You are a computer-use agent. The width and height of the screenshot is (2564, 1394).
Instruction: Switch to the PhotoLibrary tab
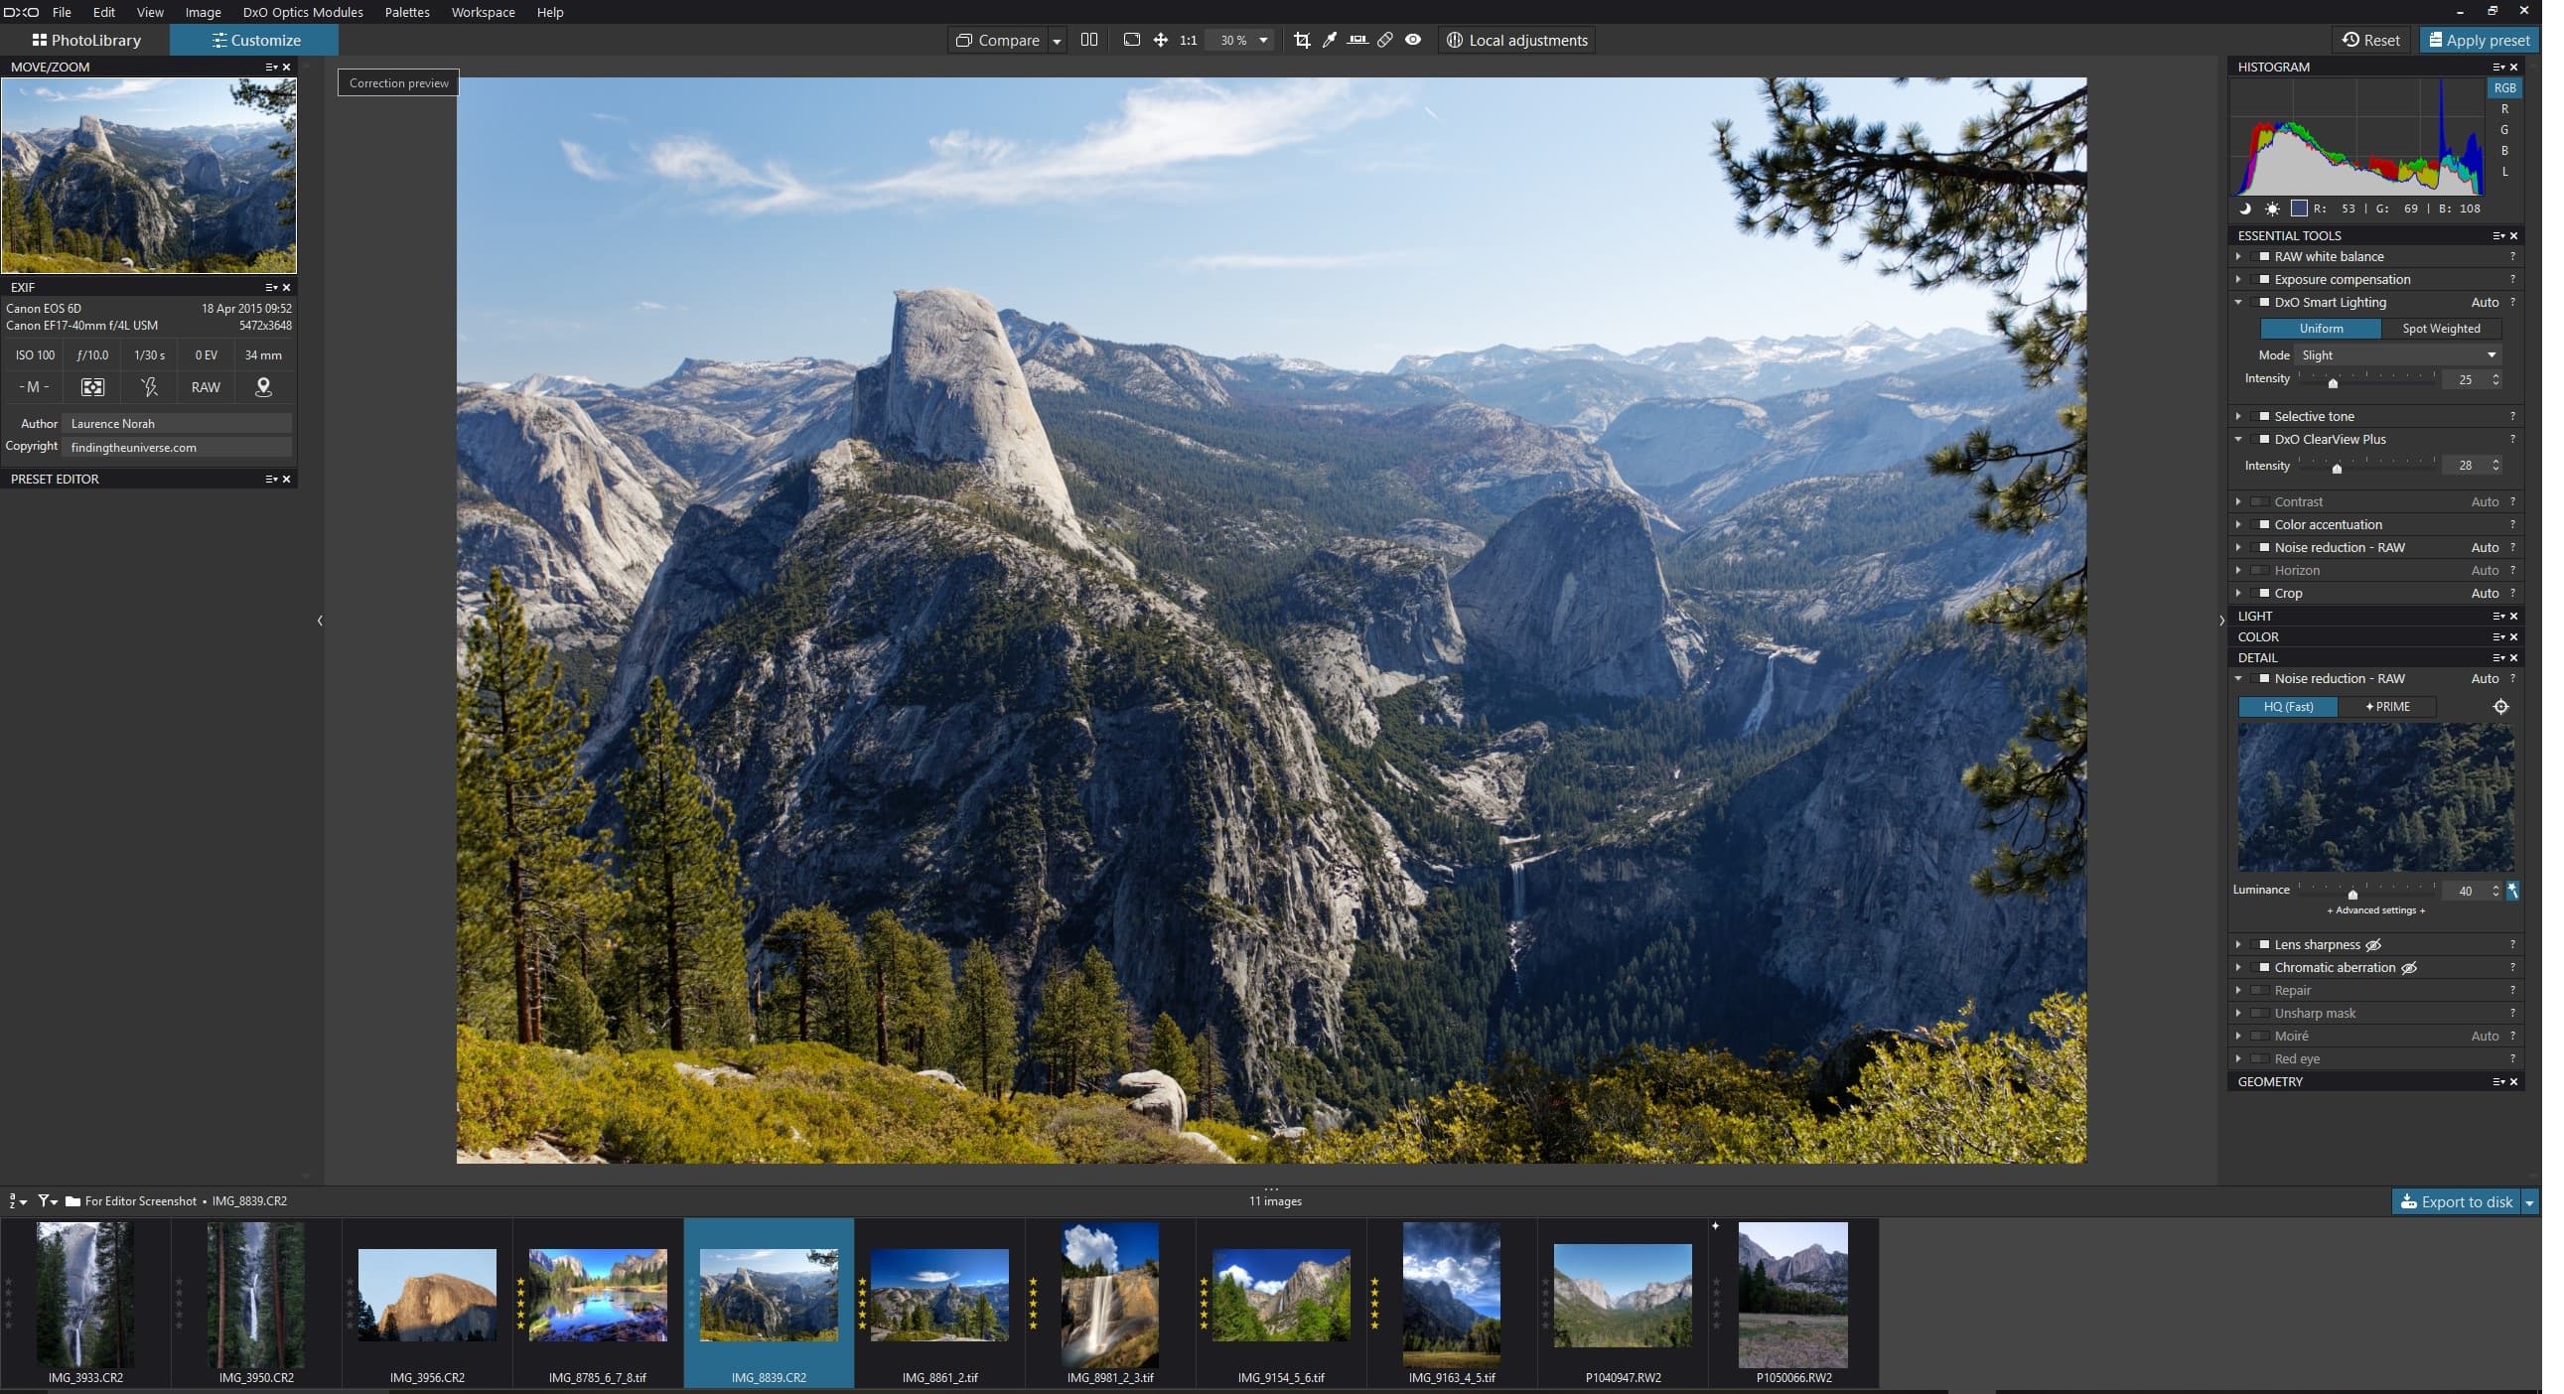point(86,41)
